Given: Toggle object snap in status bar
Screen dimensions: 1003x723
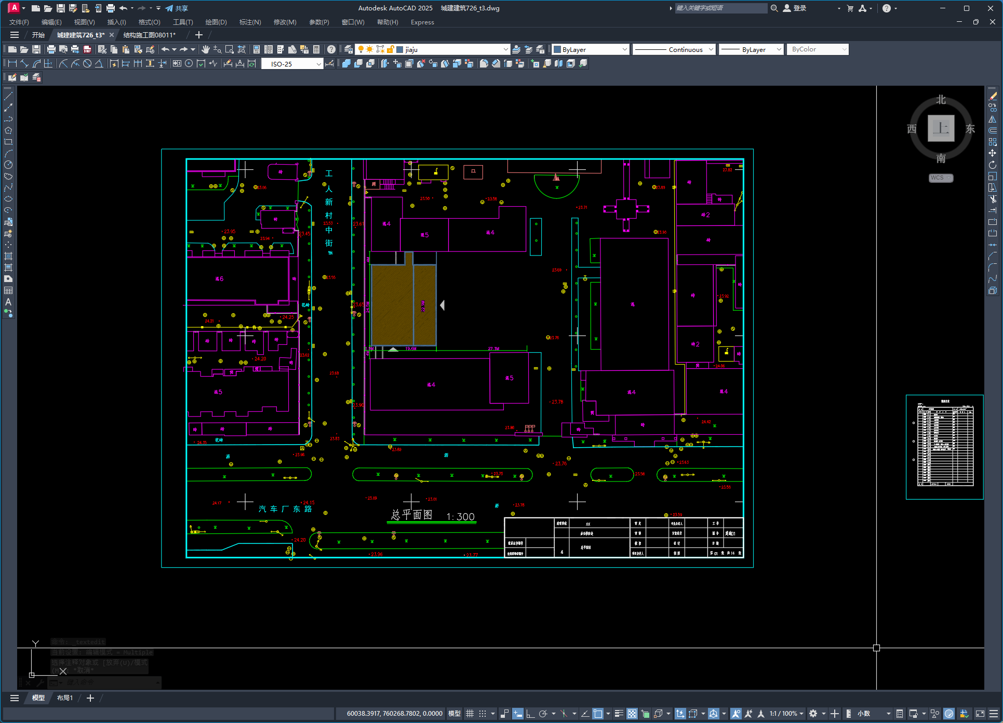Looking at the screenshot, I should tap(598, 714).
